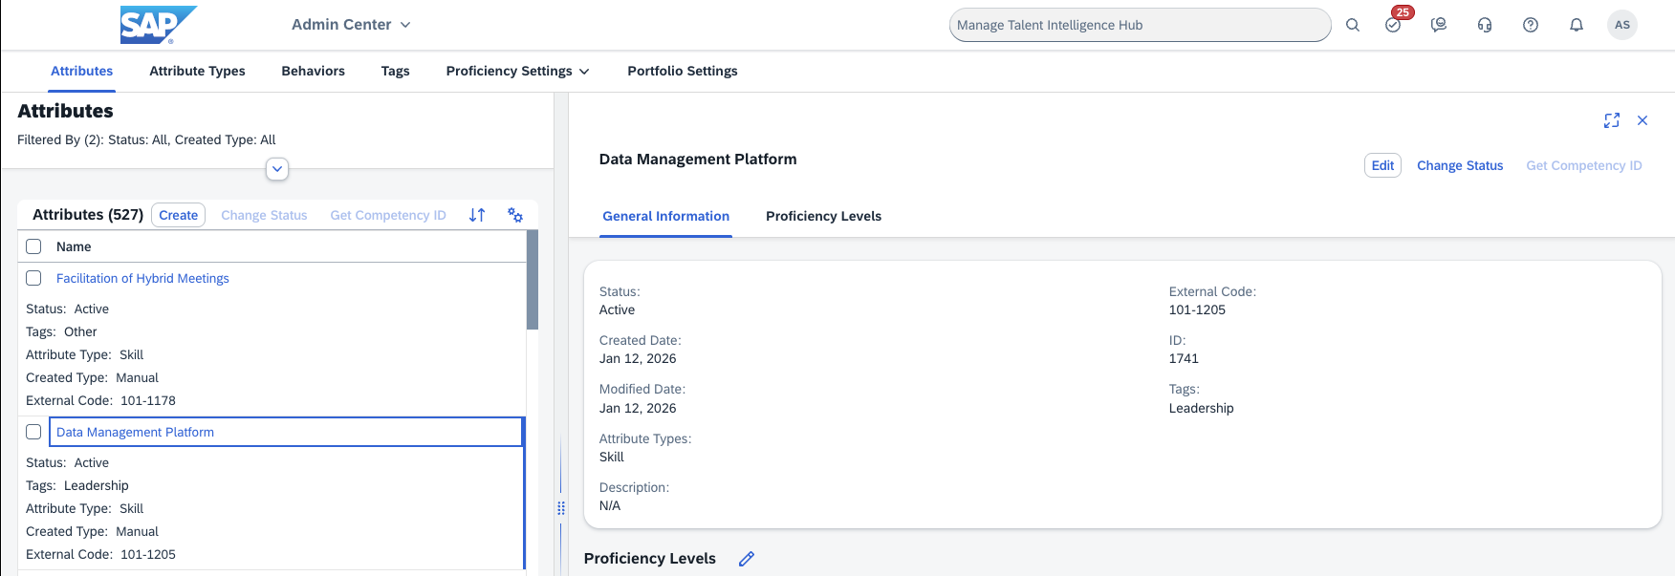This screenshot has height=576, width=1675.
Task: Open the to-do checkmark icon with badge 25
Action: tap(1394, 25)
